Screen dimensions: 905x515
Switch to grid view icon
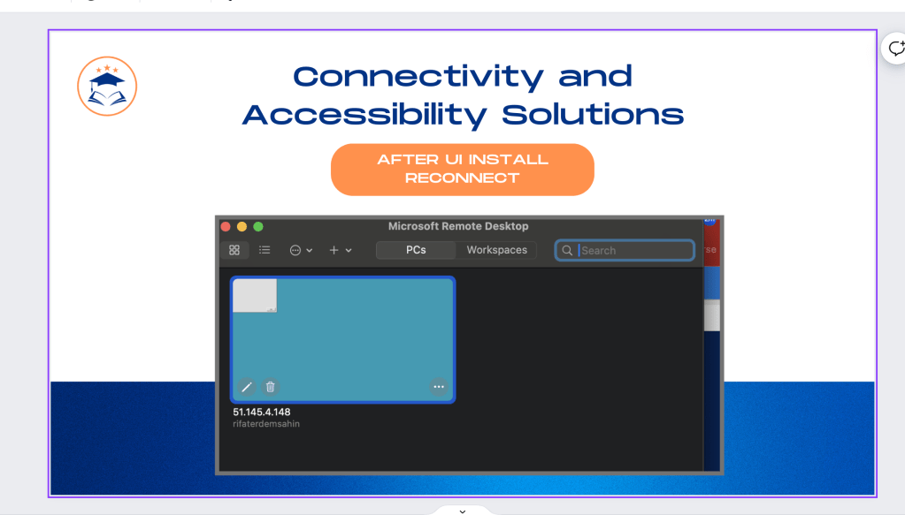point(234,250)
